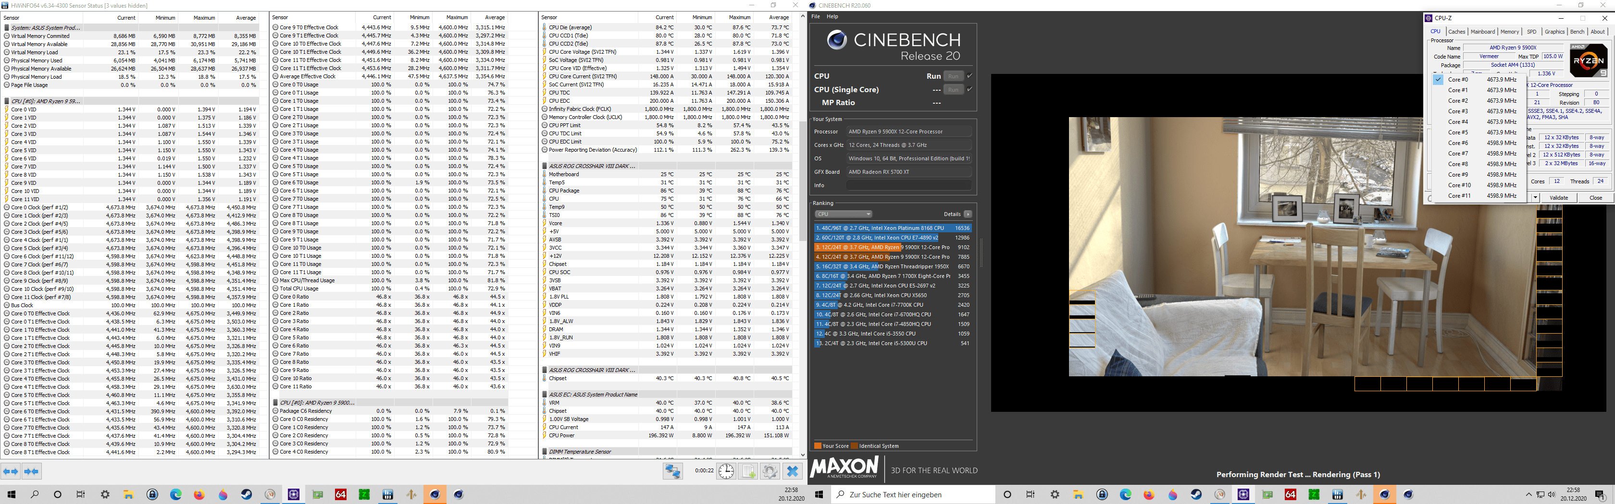Screen dimensions: 1615x504
Task: Open the Windows Start menu in the left taskbar
Action: [x=11, y=494]
